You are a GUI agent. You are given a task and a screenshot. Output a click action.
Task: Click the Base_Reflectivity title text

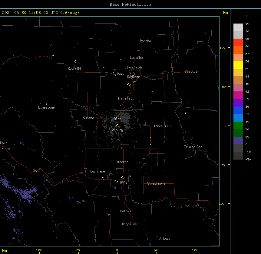pos(130,5)
